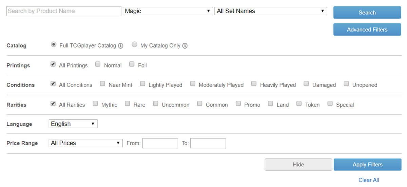Focus the Search by Product Name field
The height and width of the screenshot is (187, 407).
[x=64, y=11]
